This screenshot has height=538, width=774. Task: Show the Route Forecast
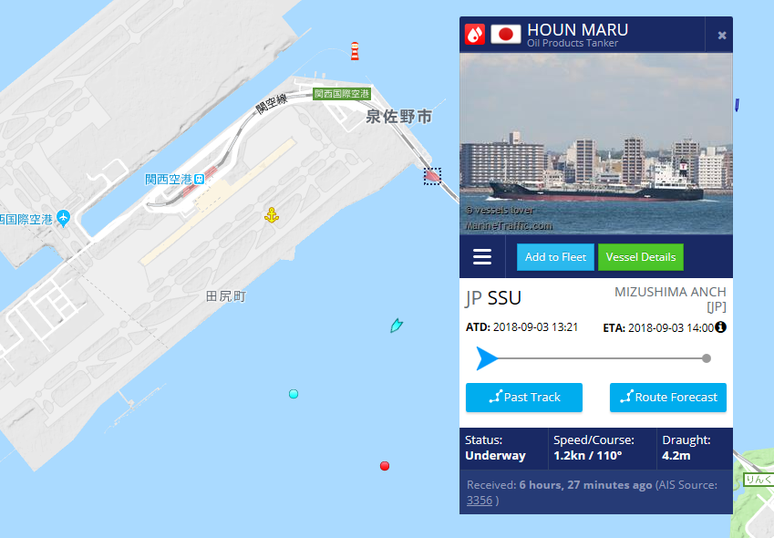tap(668, 398)
